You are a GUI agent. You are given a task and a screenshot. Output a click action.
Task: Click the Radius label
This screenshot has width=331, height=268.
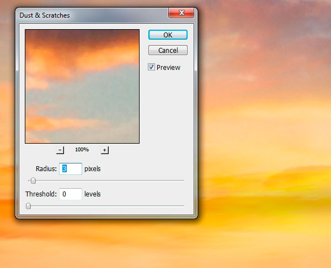[x=46, y=169]
